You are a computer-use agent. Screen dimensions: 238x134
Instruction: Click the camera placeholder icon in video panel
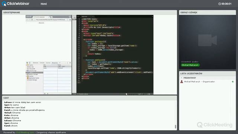208,40
